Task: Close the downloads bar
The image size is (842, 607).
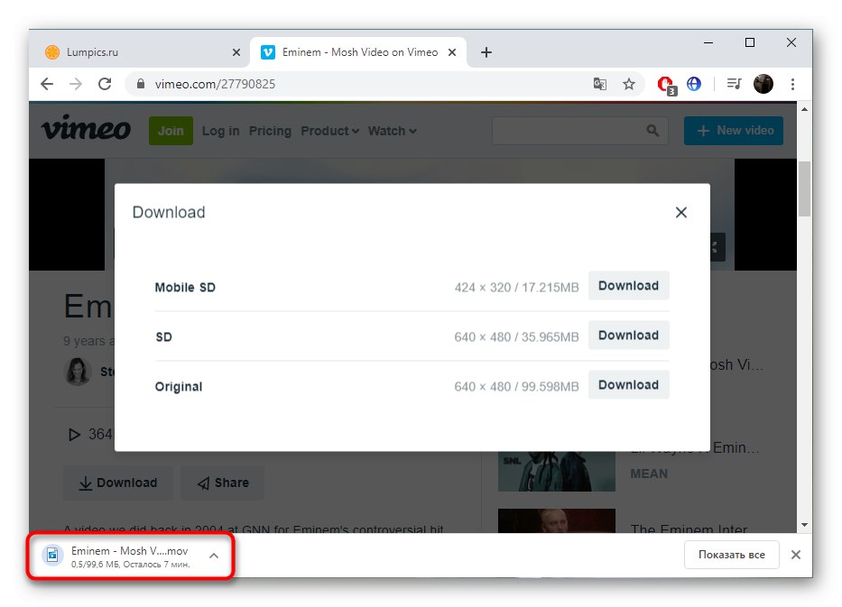Action: 796,555
